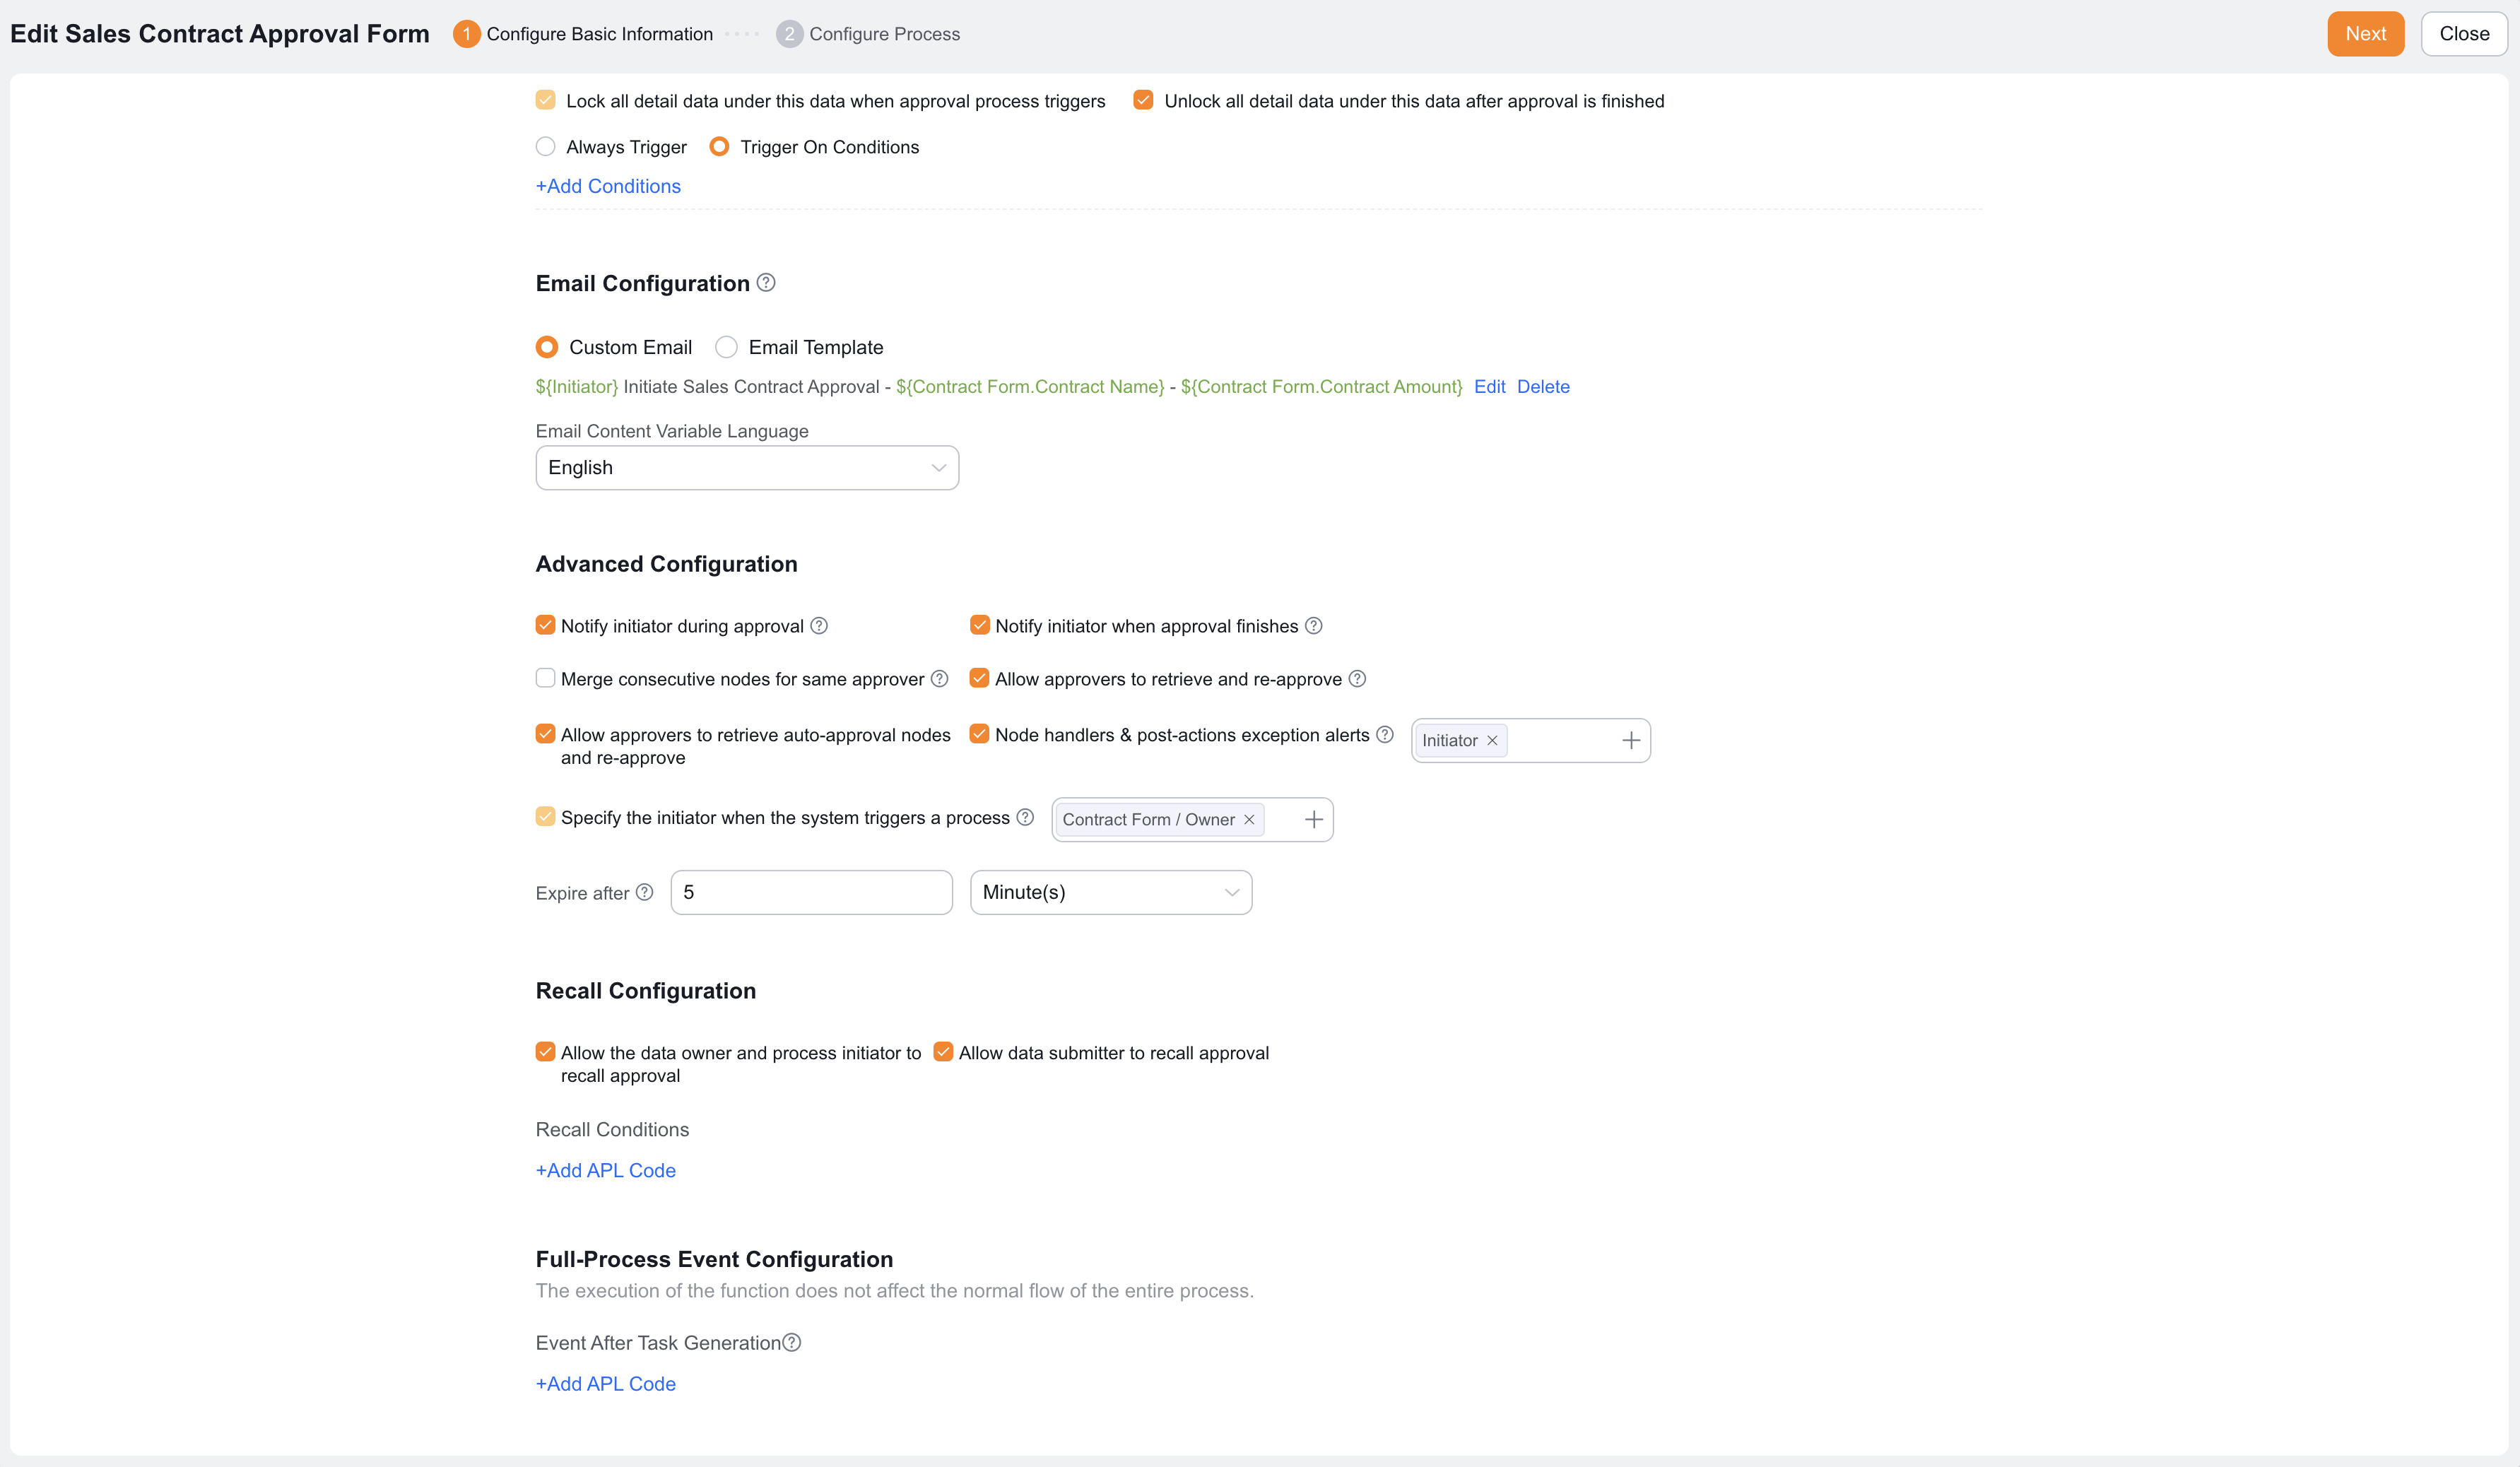Select Always Trigger radio option
Viewport: 2520px width, 1467px height.
point(545,147)
